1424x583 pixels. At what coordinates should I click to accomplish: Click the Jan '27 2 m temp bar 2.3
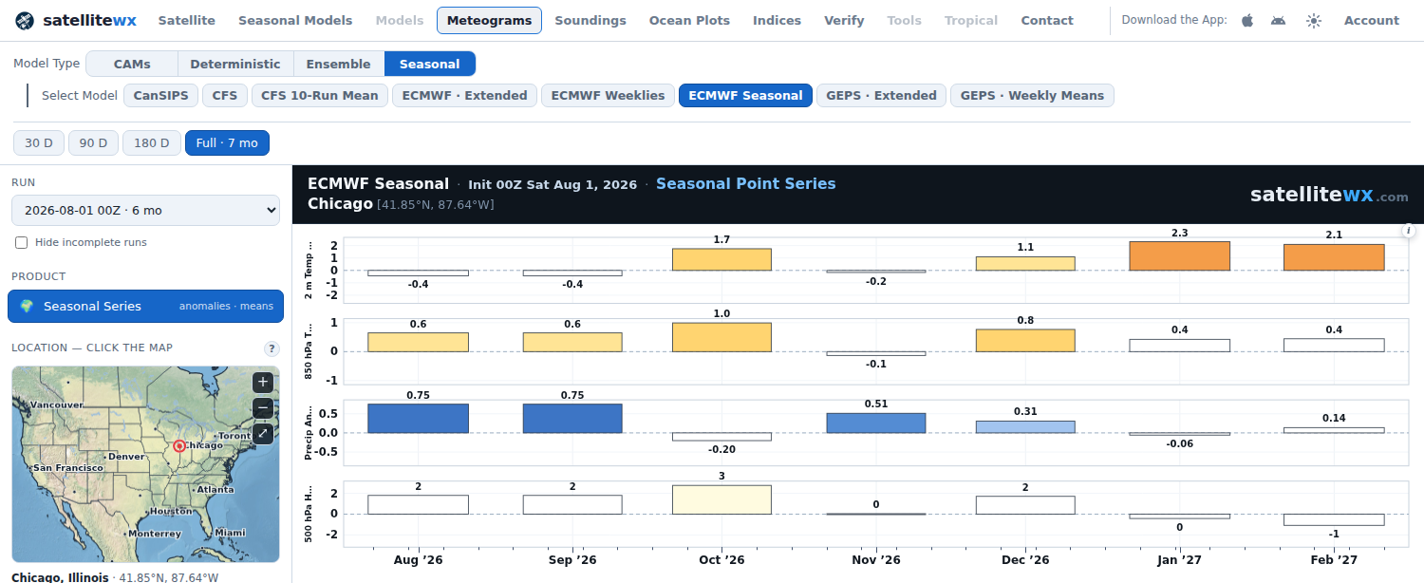point(1180,255)
